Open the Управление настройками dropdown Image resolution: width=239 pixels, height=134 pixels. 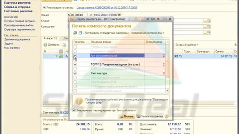coord(148,33)
